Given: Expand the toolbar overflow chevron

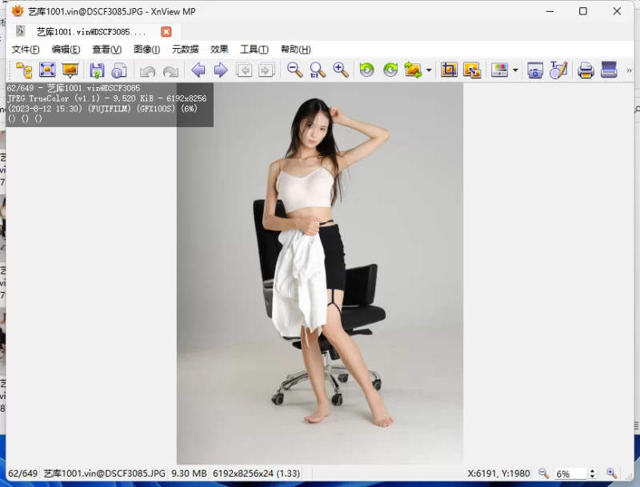Looking at the screenshot, I should pyautogui.click(x=629, y=70).
